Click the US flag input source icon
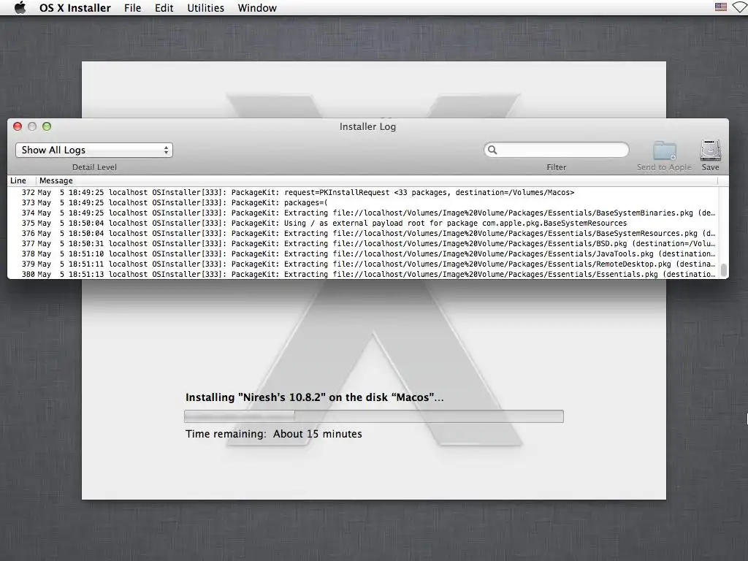748x561 pixels. click(721, 7)
